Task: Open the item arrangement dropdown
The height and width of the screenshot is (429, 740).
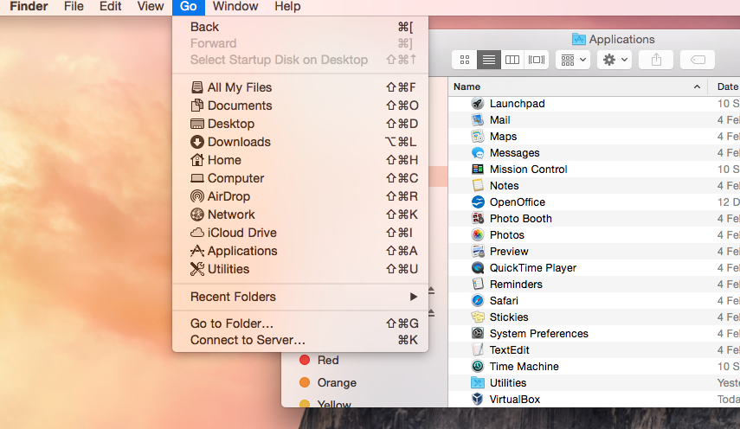Action: (x=573, y=60)
